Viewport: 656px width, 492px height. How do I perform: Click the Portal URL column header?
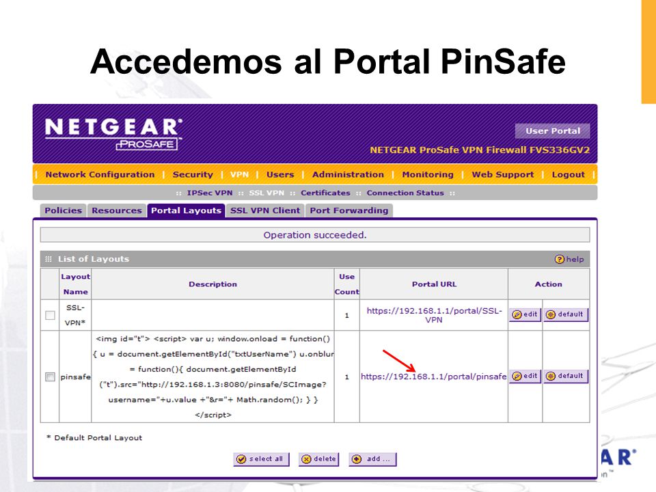tap(434, 284)
